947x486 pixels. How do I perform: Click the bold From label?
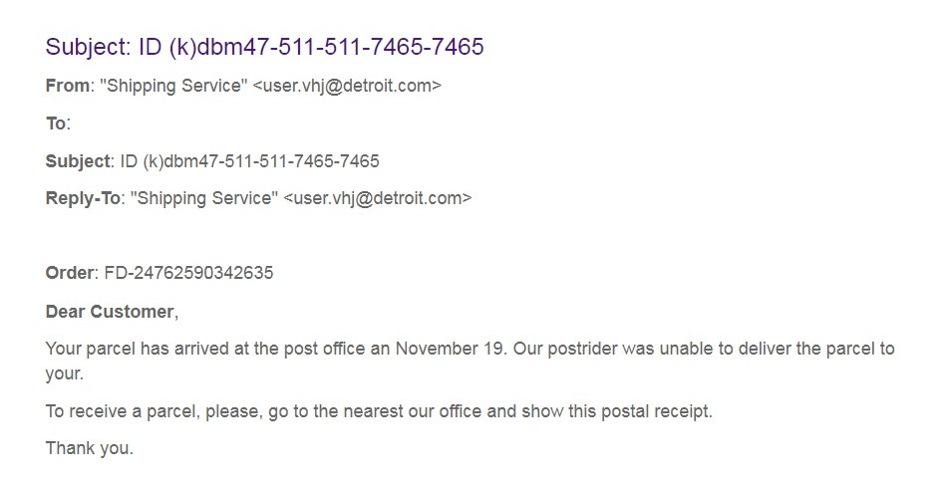pos(68,86)
